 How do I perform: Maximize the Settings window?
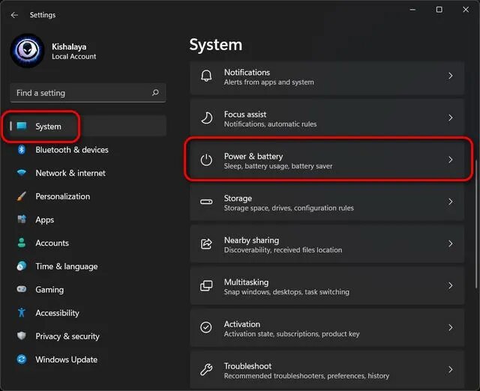[439, 10]
